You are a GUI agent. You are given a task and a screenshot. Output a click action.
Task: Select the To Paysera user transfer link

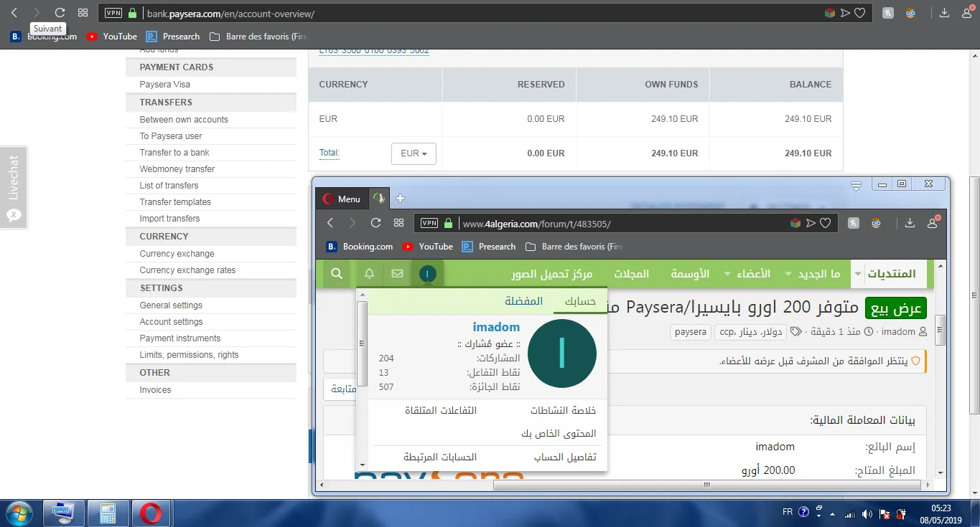pos(171,136)
